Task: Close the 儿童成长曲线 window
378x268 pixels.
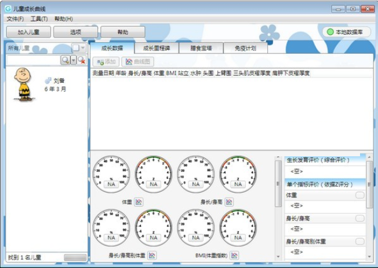Action: (x=368, y=9)
